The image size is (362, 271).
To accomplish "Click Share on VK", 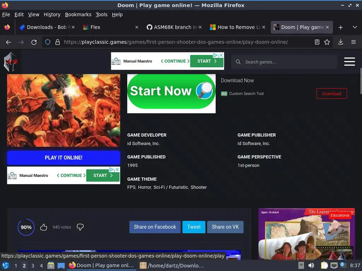I will (x=225, y=227).
